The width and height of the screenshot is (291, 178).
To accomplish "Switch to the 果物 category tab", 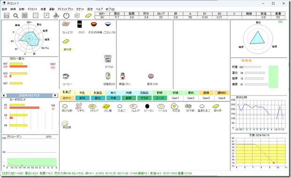I will (190, 93).
